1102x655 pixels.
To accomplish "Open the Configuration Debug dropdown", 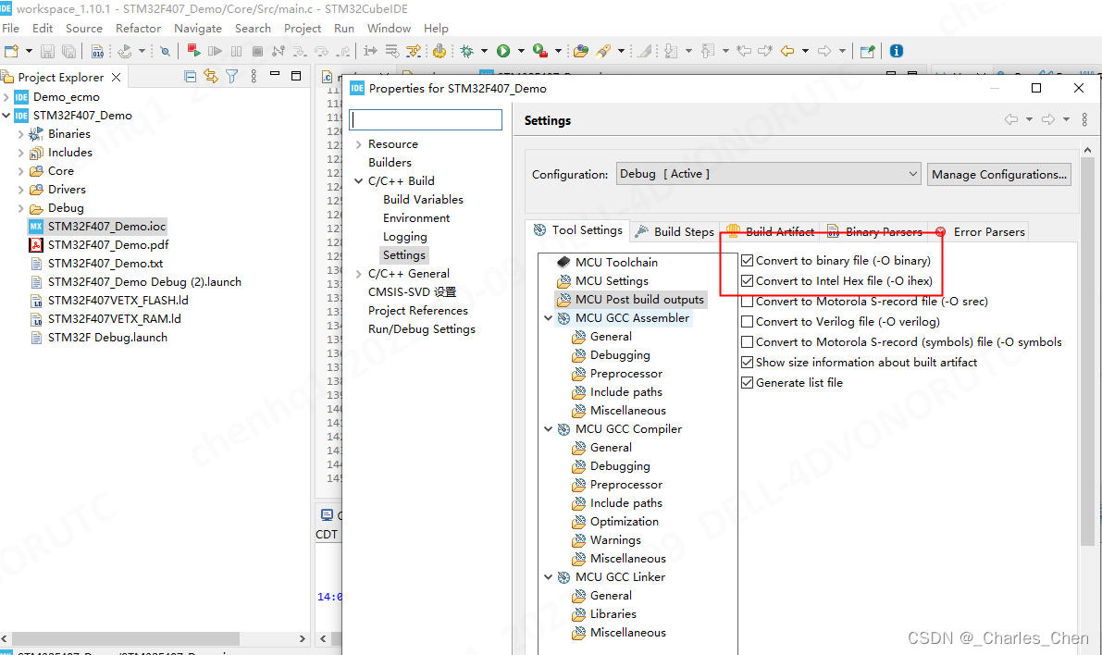I will coord(769,174).
